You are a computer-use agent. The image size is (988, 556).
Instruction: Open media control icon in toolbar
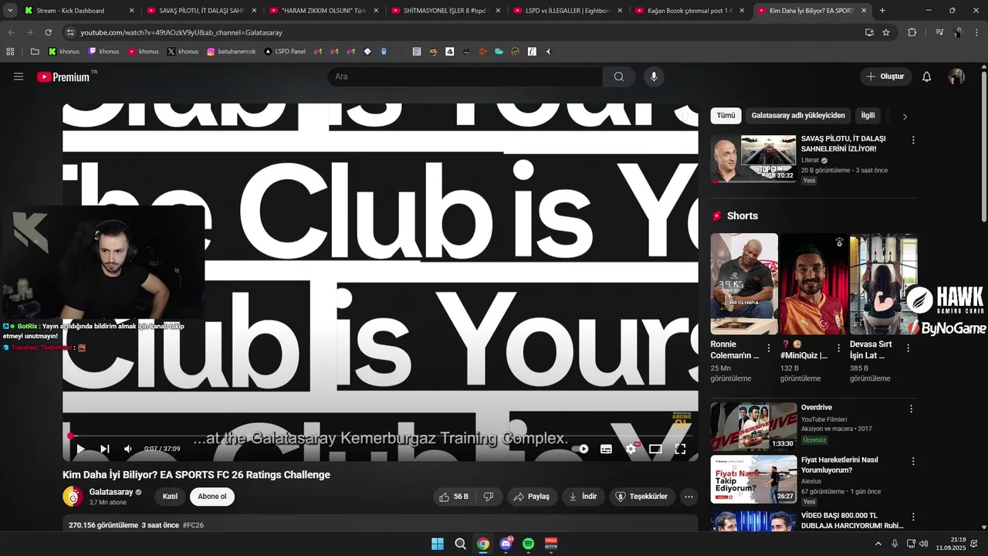pyautogui.click(x=939, y=32)
